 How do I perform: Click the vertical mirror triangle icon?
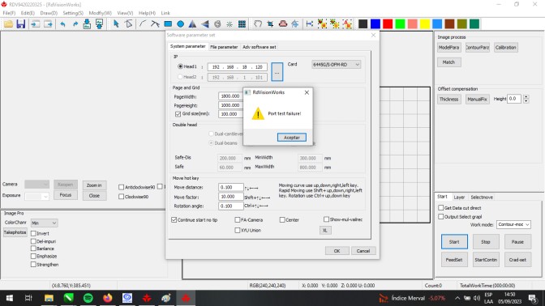[205, 24]
